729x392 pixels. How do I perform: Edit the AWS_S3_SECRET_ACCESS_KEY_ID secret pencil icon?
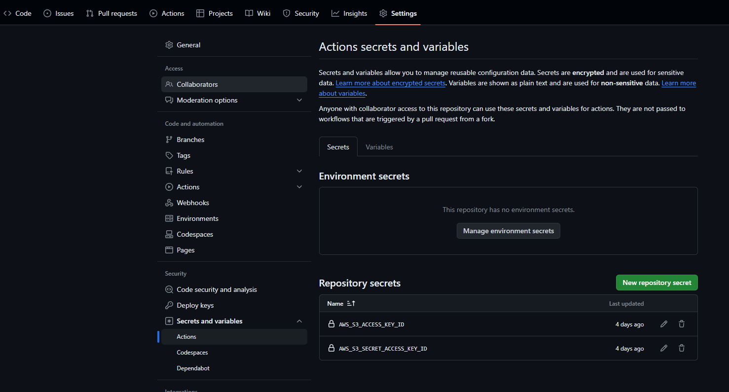[664, 348]
